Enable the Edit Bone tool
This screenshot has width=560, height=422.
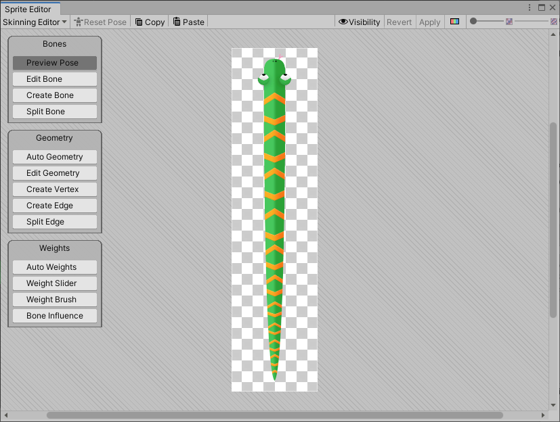(x=54, y=79)
